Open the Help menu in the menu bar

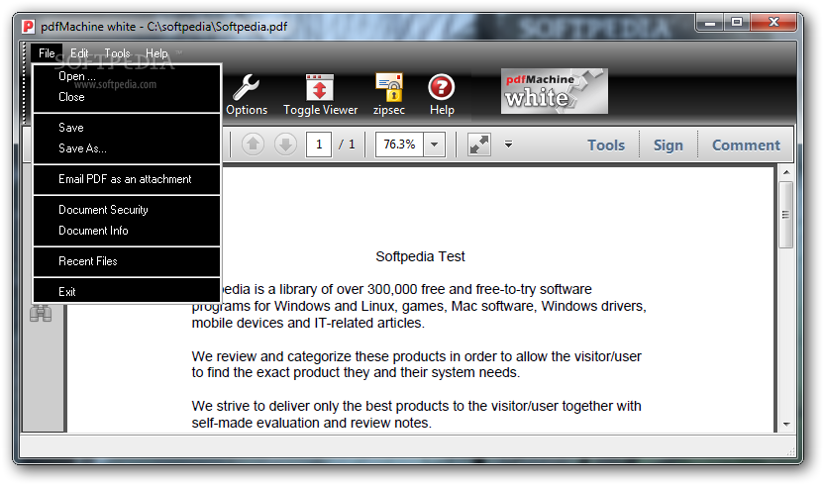click(156, 53)
